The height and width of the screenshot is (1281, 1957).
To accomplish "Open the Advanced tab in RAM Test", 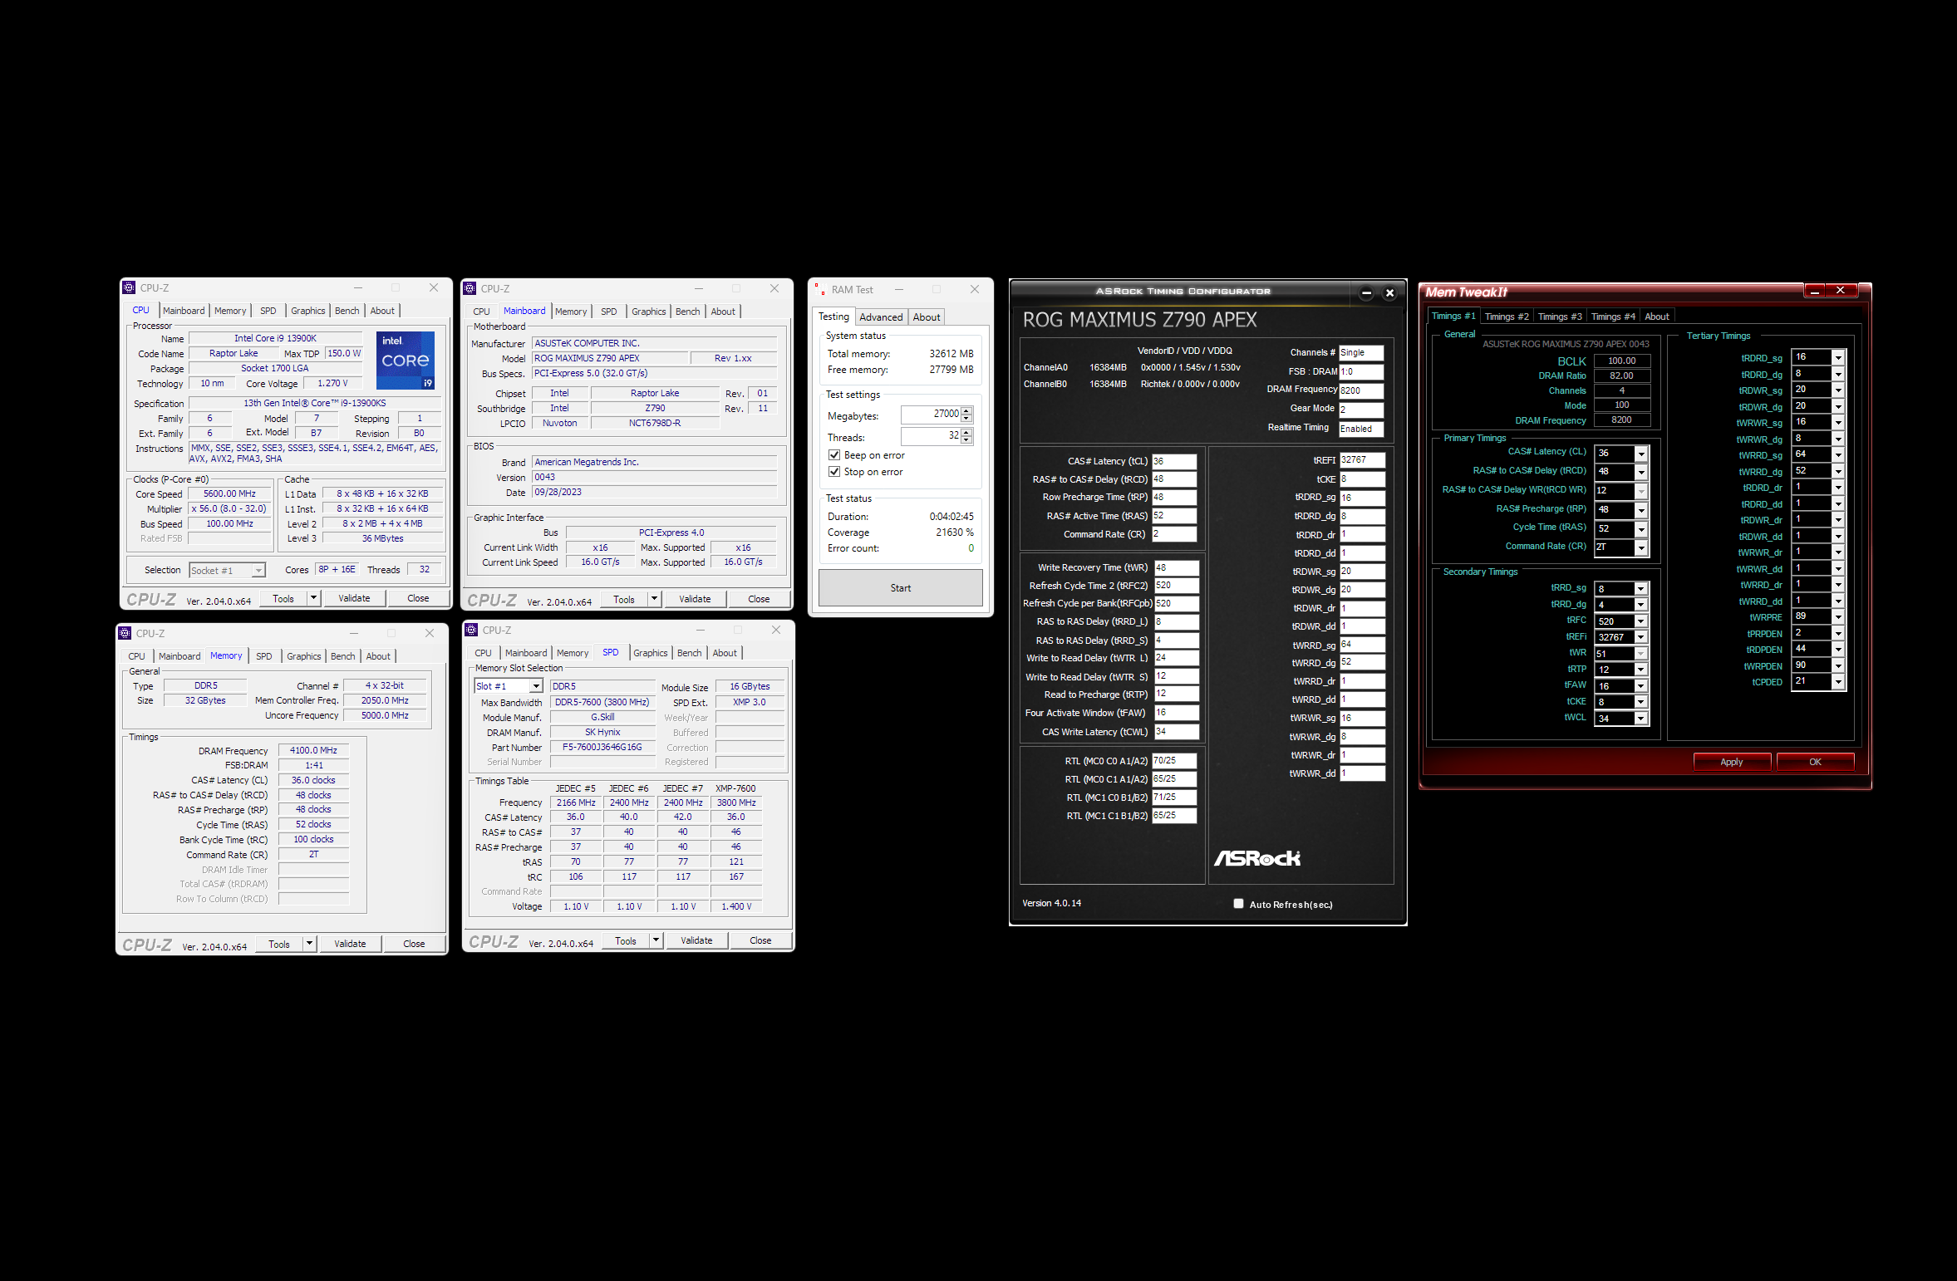I will [880, 317].
